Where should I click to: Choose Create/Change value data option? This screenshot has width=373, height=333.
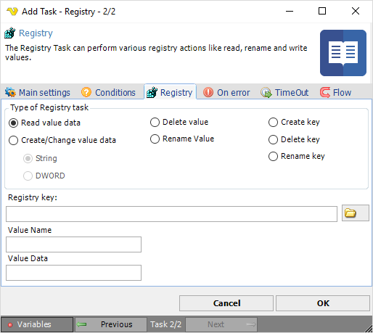click(62, 140)
